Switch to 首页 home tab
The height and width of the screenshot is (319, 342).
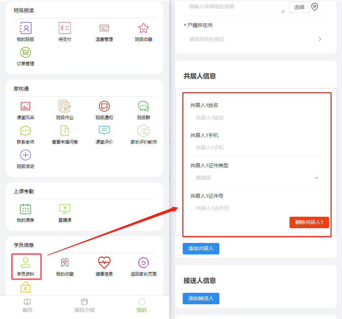click(27, 305)
